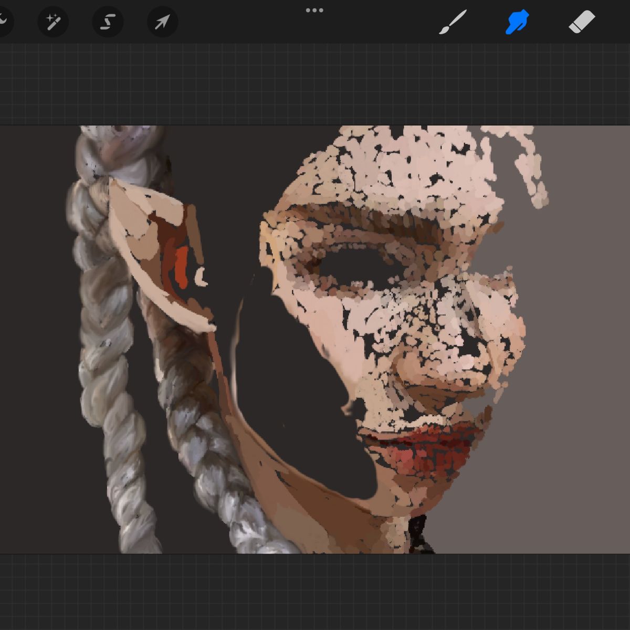The width and height of the screenshot is (630, 630).
Task: Tap the gray-brown background right of face
Action: click(577, 367)
